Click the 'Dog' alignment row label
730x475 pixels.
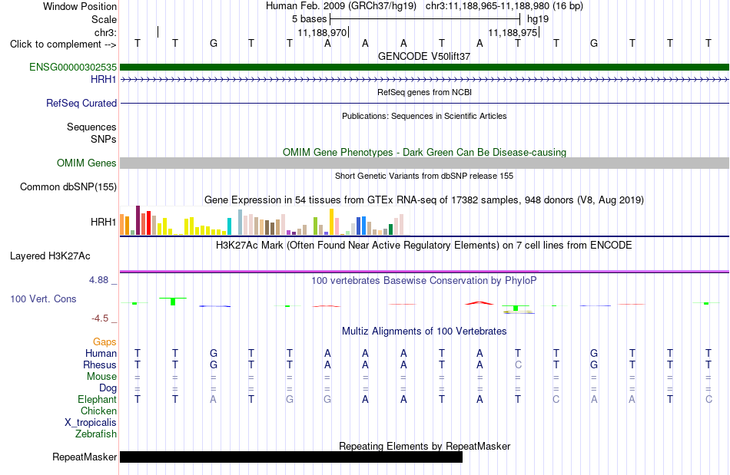tap(108, 388)
